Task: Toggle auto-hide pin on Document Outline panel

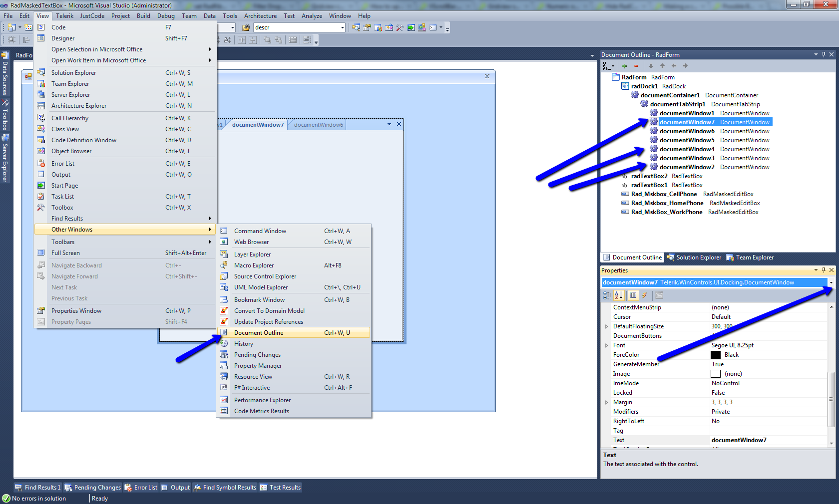Action: pos(824,54)
